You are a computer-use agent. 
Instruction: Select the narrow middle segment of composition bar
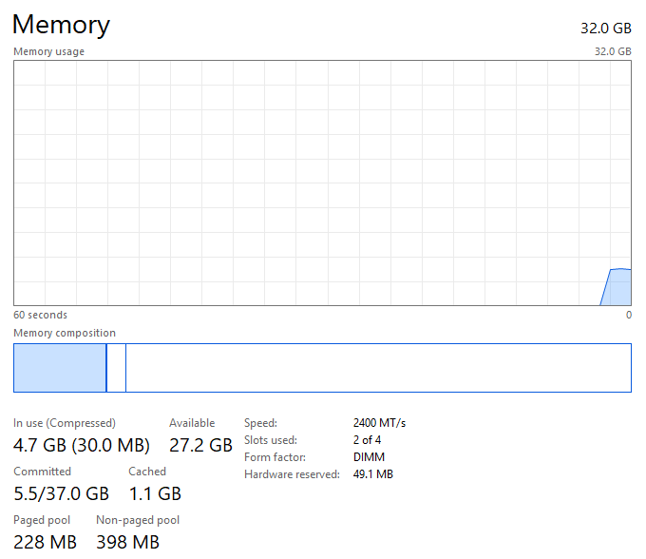tap(116, 368)
